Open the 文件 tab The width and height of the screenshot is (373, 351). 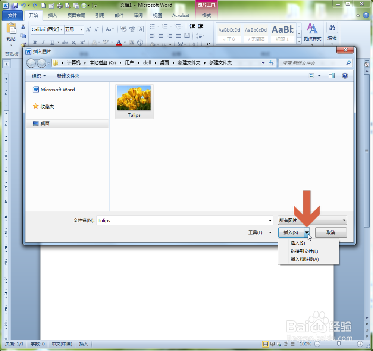pyautogui.click(x=12, y=15)
